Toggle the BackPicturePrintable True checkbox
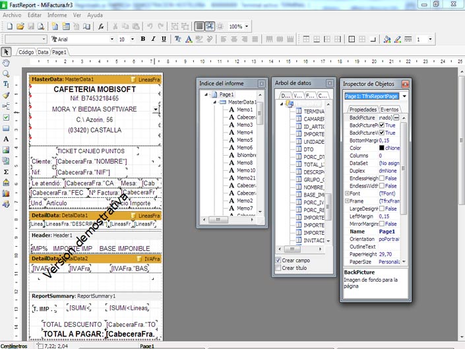 click(x=382, y=125)
